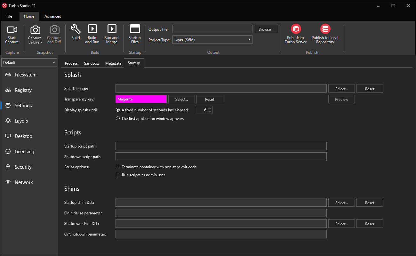Click Publish to Turbo Server
Screen dimensions: 416x256
click(295, 33)
